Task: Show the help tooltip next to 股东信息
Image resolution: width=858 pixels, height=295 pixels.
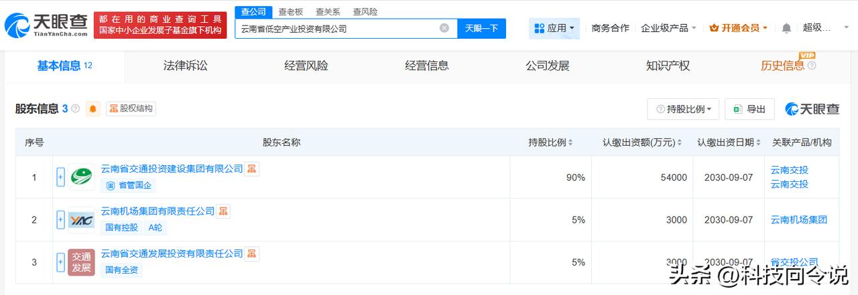Action: (x=75, y=108)
